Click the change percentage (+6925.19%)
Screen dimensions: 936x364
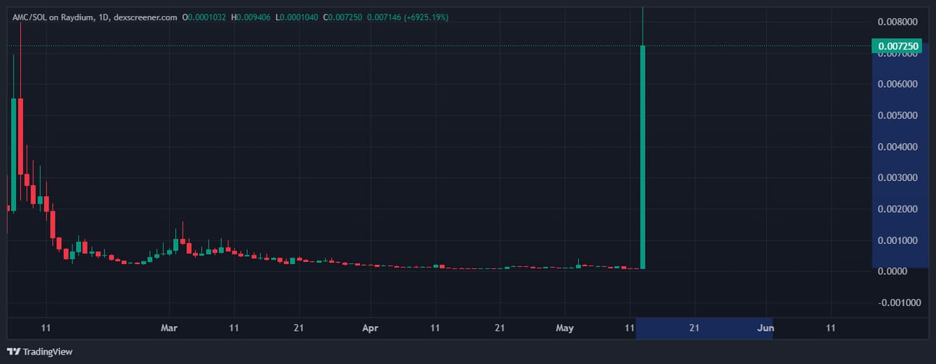[425, 17]
